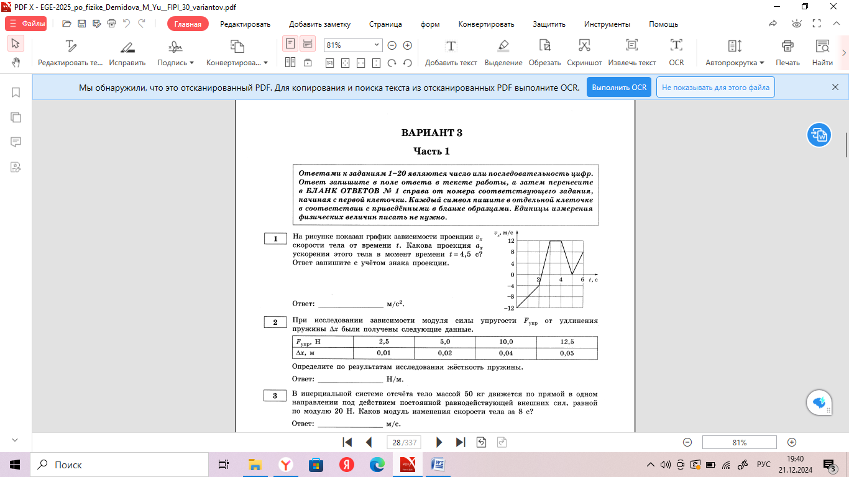This screenshot has height=477, width=849.
Task: Open the Помощь tab
Action: [663, 24]
